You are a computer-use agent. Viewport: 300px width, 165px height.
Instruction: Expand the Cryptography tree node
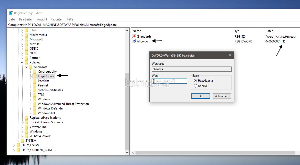point(30,72)
